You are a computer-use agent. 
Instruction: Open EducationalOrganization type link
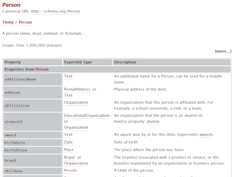[x=87, y=116]
